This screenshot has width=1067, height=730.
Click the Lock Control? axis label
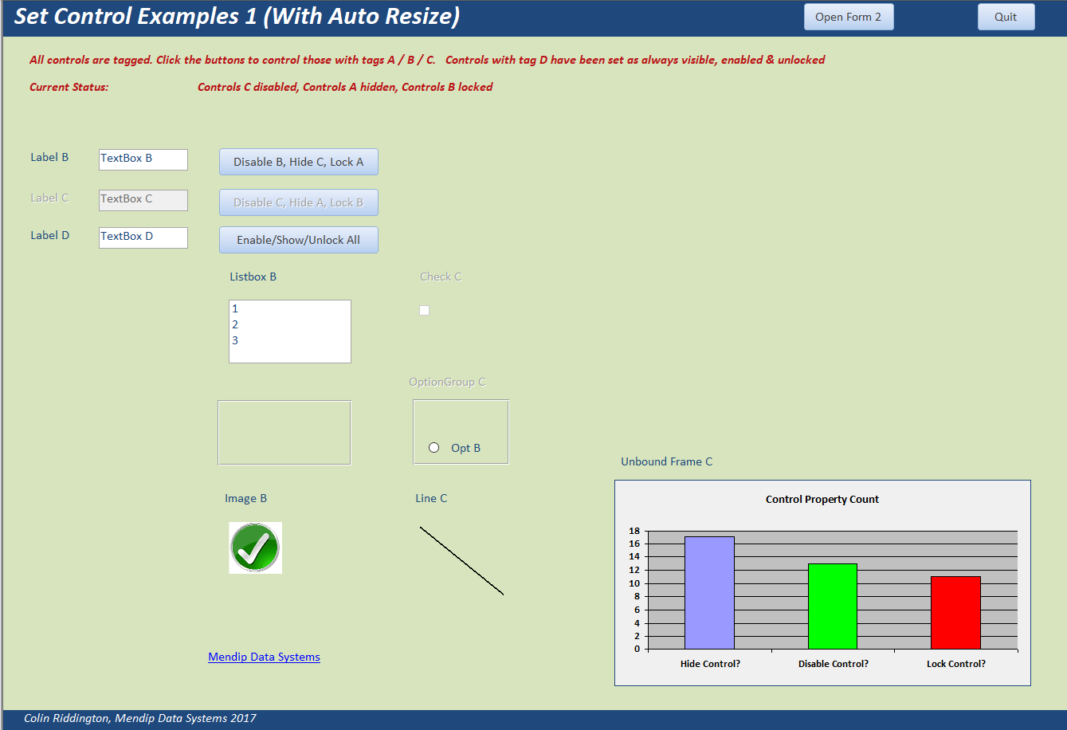[x=956, y=664]
